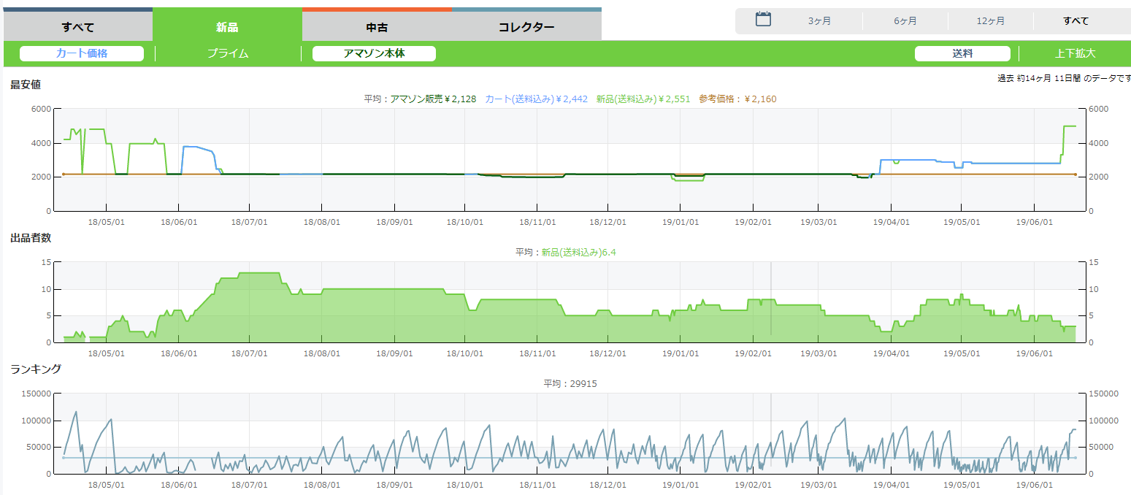1131x495 pixels.
Task: Toggle the プライム filter
Action: coord(228,53)
